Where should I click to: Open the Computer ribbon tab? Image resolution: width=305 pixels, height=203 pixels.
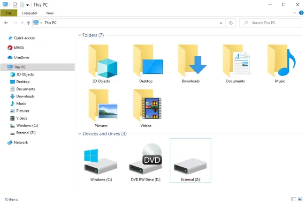29,13
